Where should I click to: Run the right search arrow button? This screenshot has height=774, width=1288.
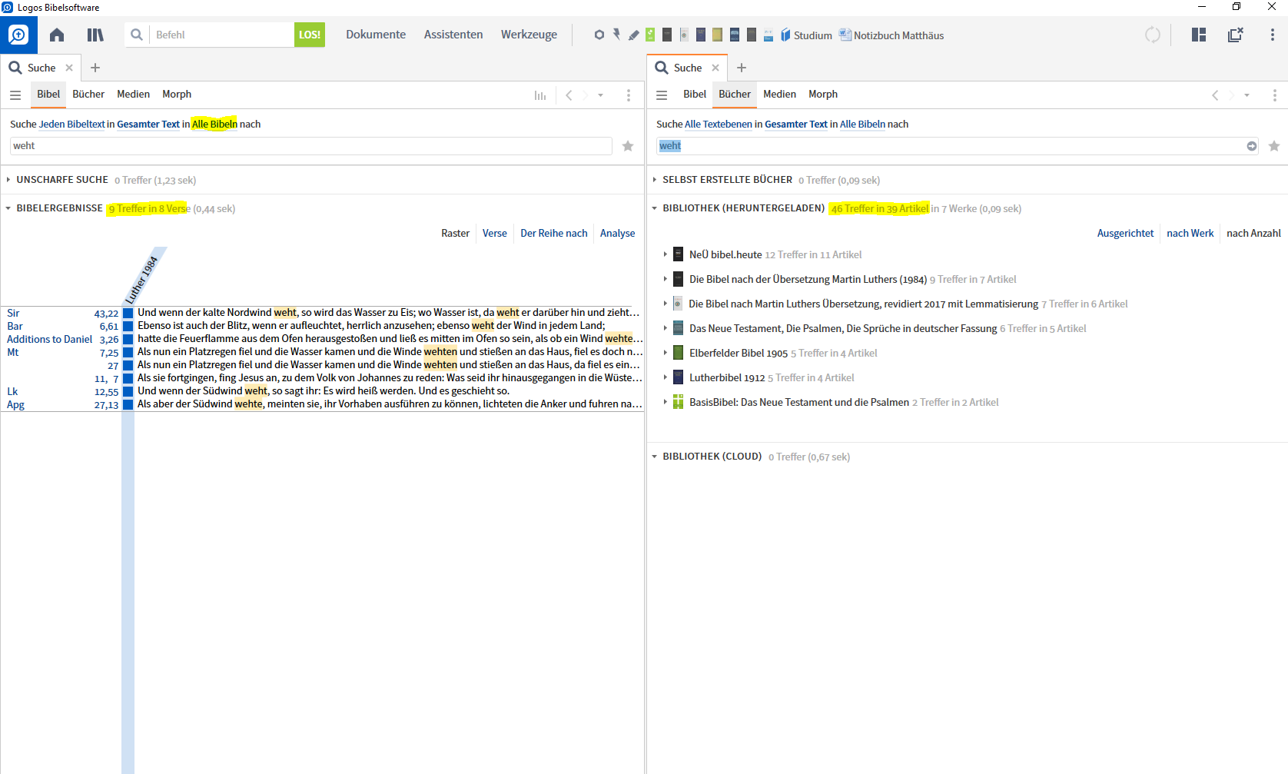(1252, 146)
